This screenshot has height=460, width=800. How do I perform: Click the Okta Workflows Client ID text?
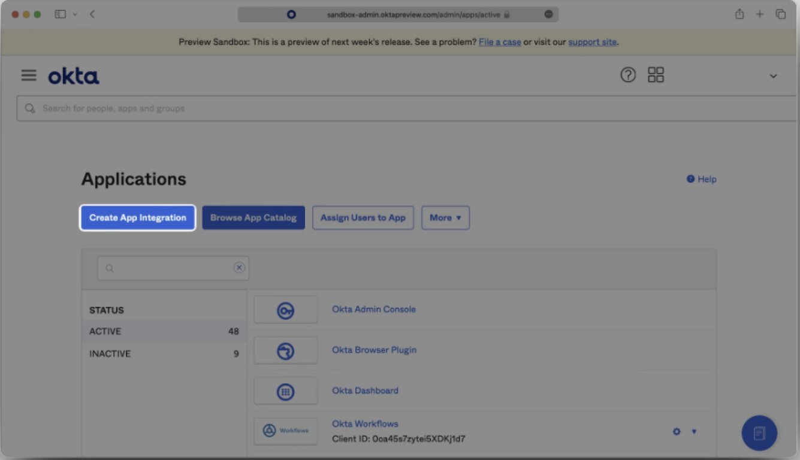coord(399,439)
